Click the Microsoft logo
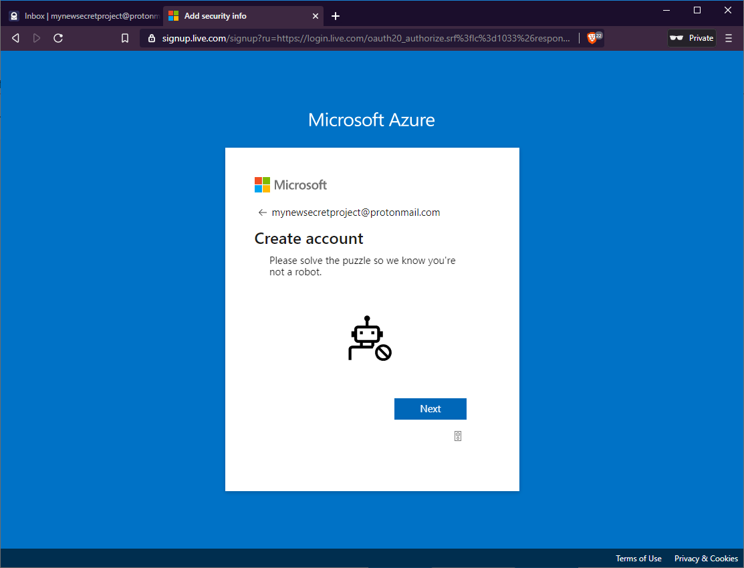This screenshot has width=744, height=568. pyautogui.click(x=290, y=184)
